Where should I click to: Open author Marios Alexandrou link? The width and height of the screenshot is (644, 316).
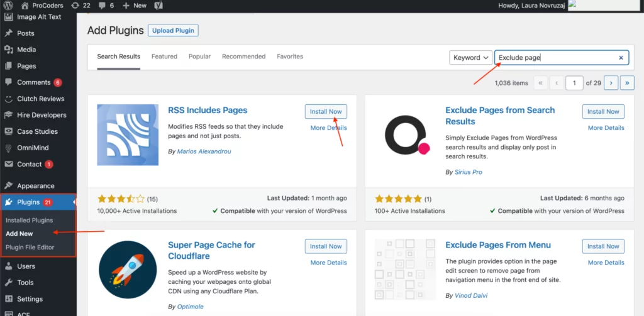pos(204,151)
